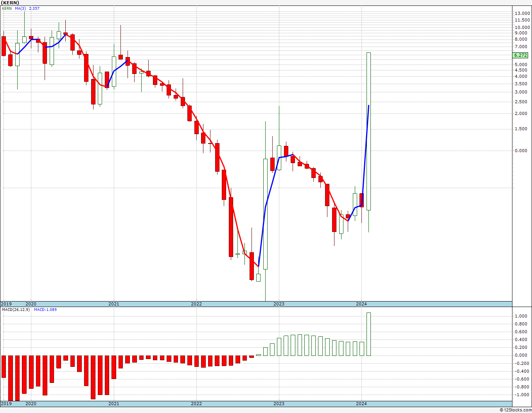Click the -1.000 MACD axis label
Image resolution: width=532 pixels, height=413 pixels.
522,395
